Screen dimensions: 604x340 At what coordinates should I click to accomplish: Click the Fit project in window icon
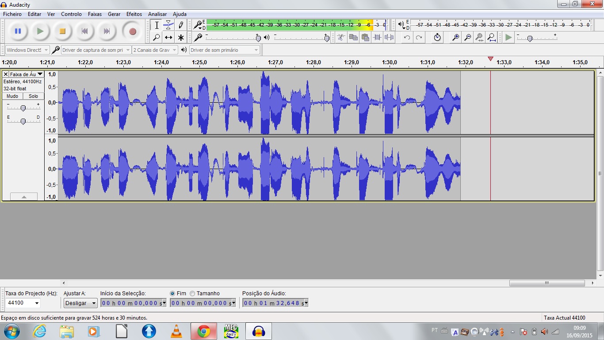tap(492, 37)
